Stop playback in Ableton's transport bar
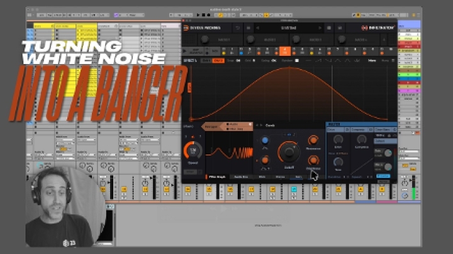The width and height of the screenshot is (453, 254). point(203,15)
